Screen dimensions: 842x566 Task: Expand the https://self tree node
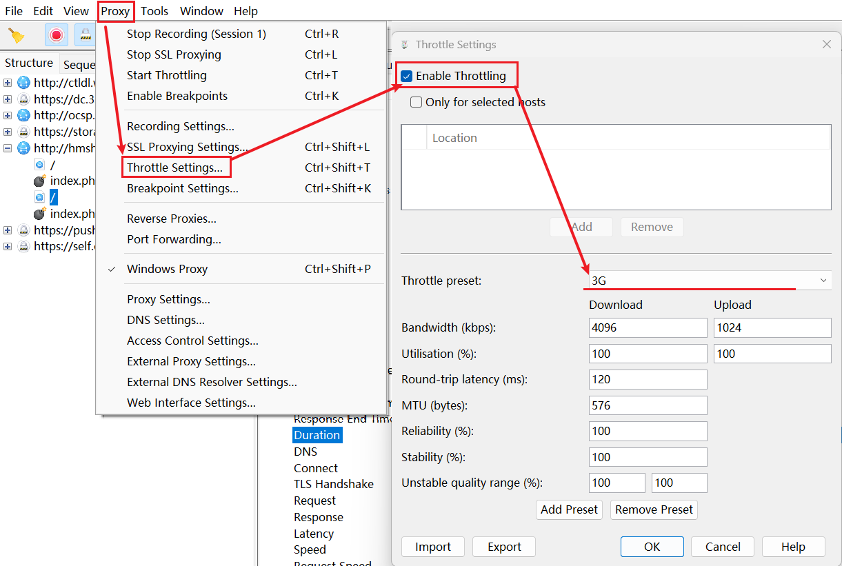tap(8, 246)
